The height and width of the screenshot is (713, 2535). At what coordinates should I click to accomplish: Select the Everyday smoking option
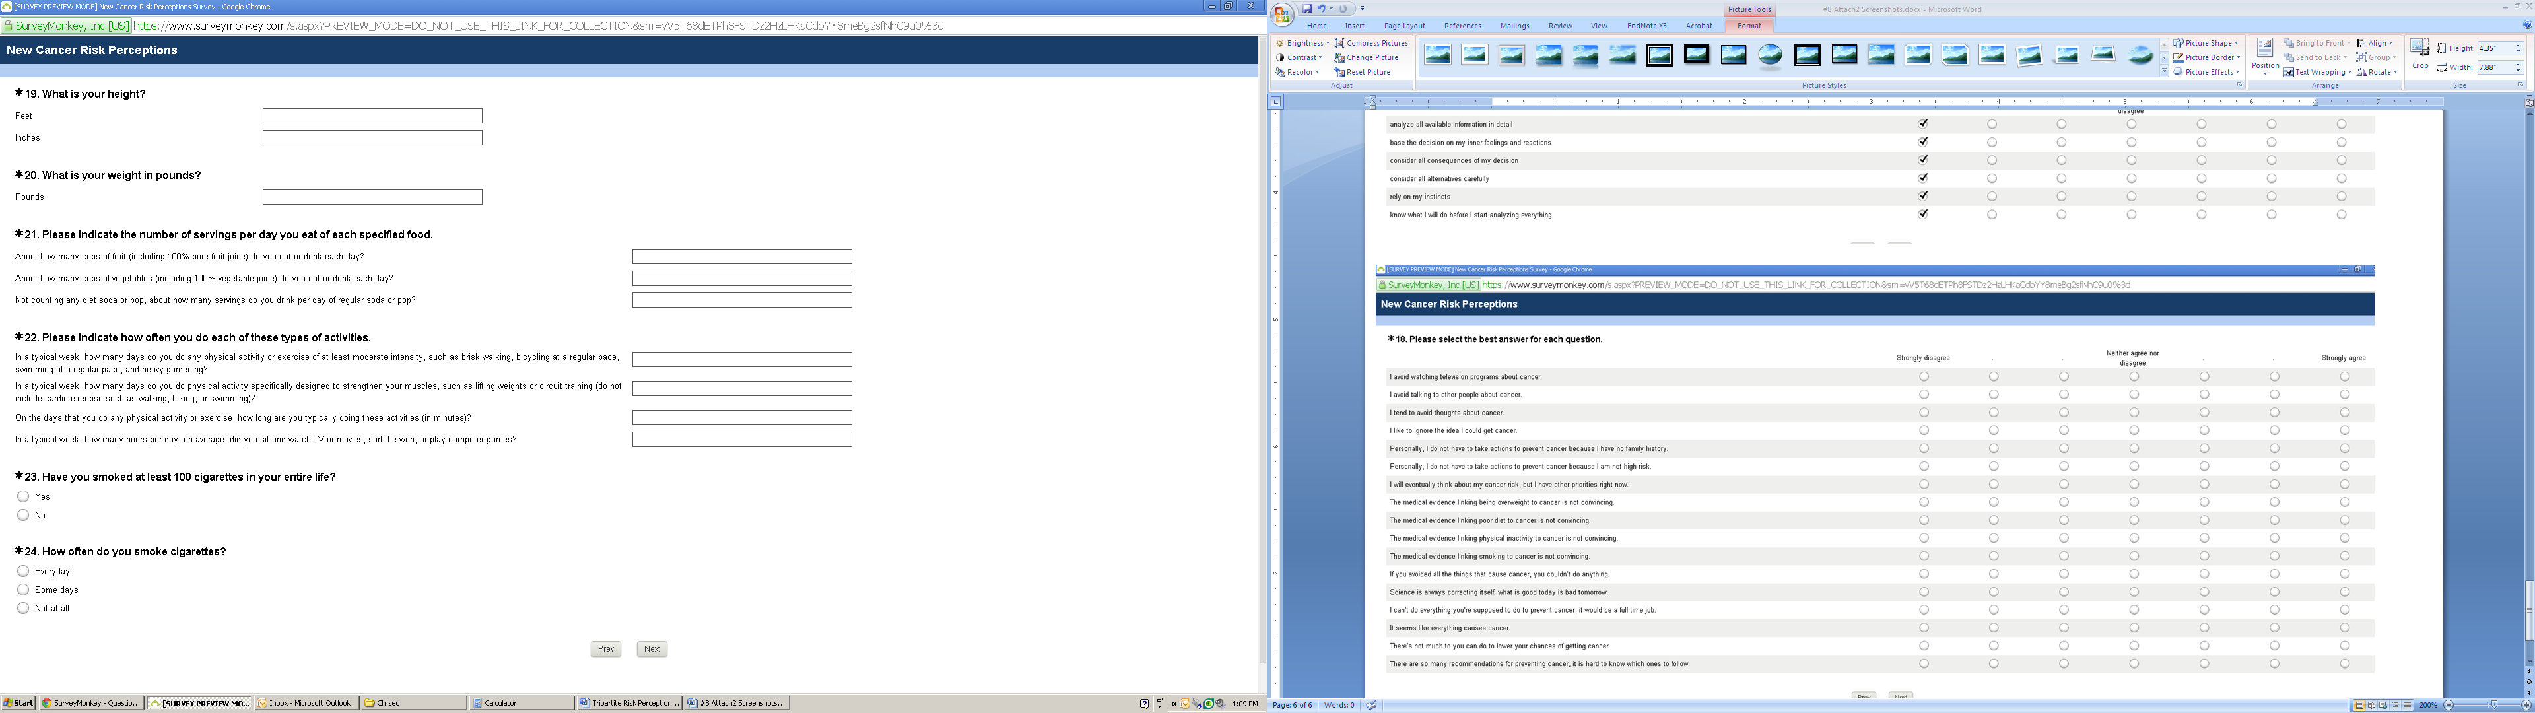point(22,571)
